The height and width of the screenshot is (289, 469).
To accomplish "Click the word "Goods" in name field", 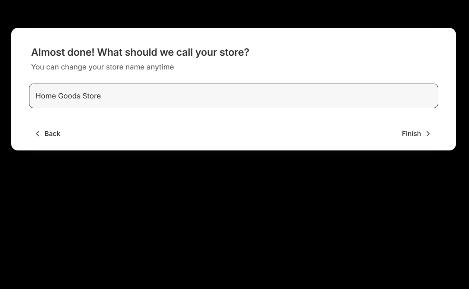I will [69, 96].
